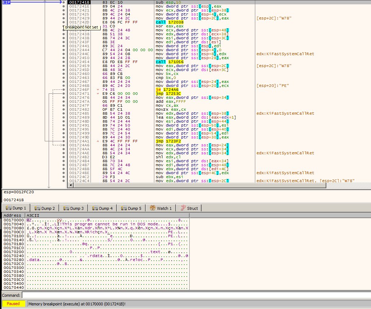Image resolution: width=371 pixels, height=309 pixels.
Task: Switch to the Dump 3 tab
Action: click(x=74, y=208)
